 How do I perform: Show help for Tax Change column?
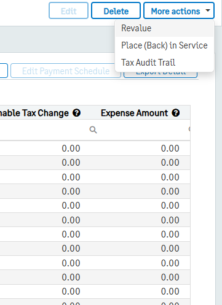point(76,113)
